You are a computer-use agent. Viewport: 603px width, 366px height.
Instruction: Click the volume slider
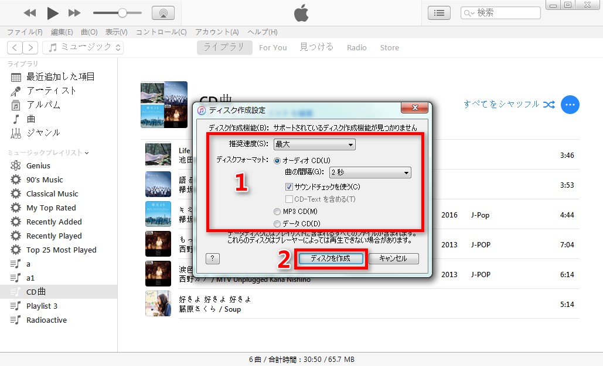coord(117,13)
